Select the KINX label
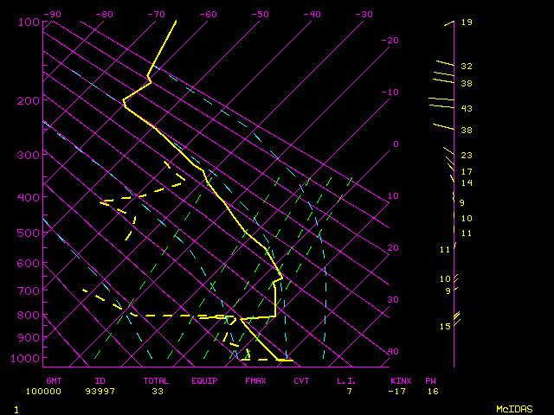 pyautogui.click(x=401, y=380)
